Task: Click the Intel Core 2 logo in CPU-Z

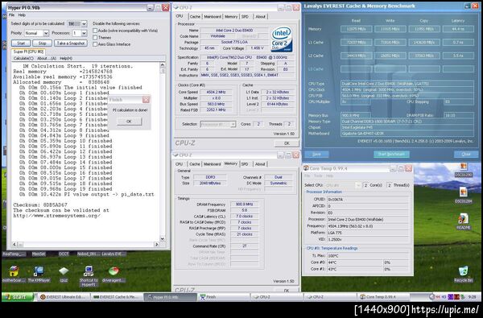Action: 282,39
